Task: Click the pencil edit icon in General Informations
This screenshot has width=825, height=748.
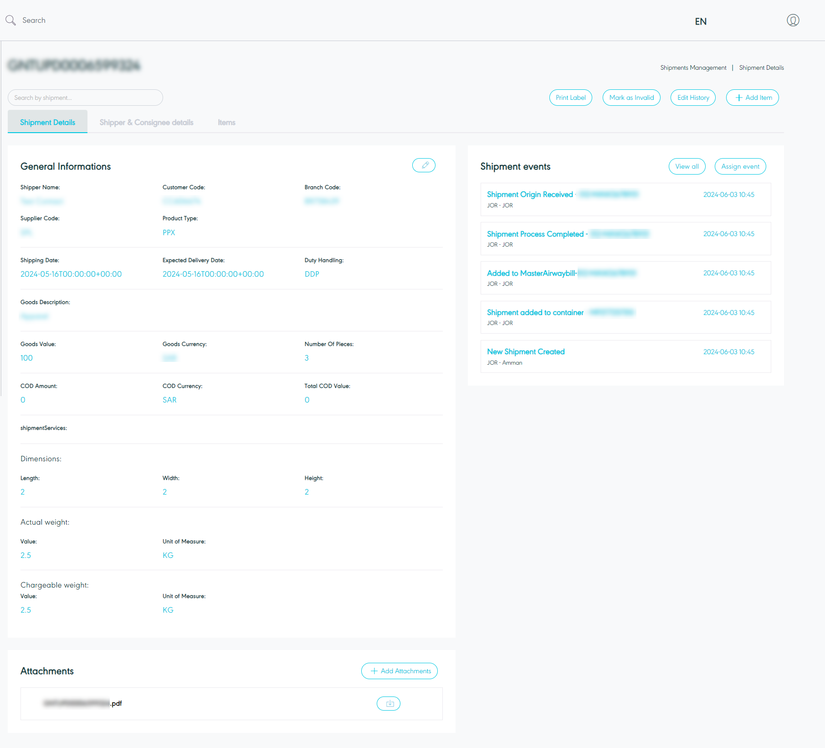Action: (x=424, y=165)
